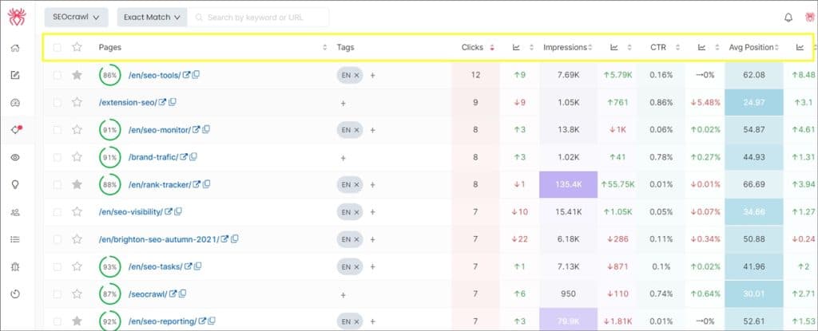
Task: Focus the search by keyword or URL field
Action: tap(258, 18)
